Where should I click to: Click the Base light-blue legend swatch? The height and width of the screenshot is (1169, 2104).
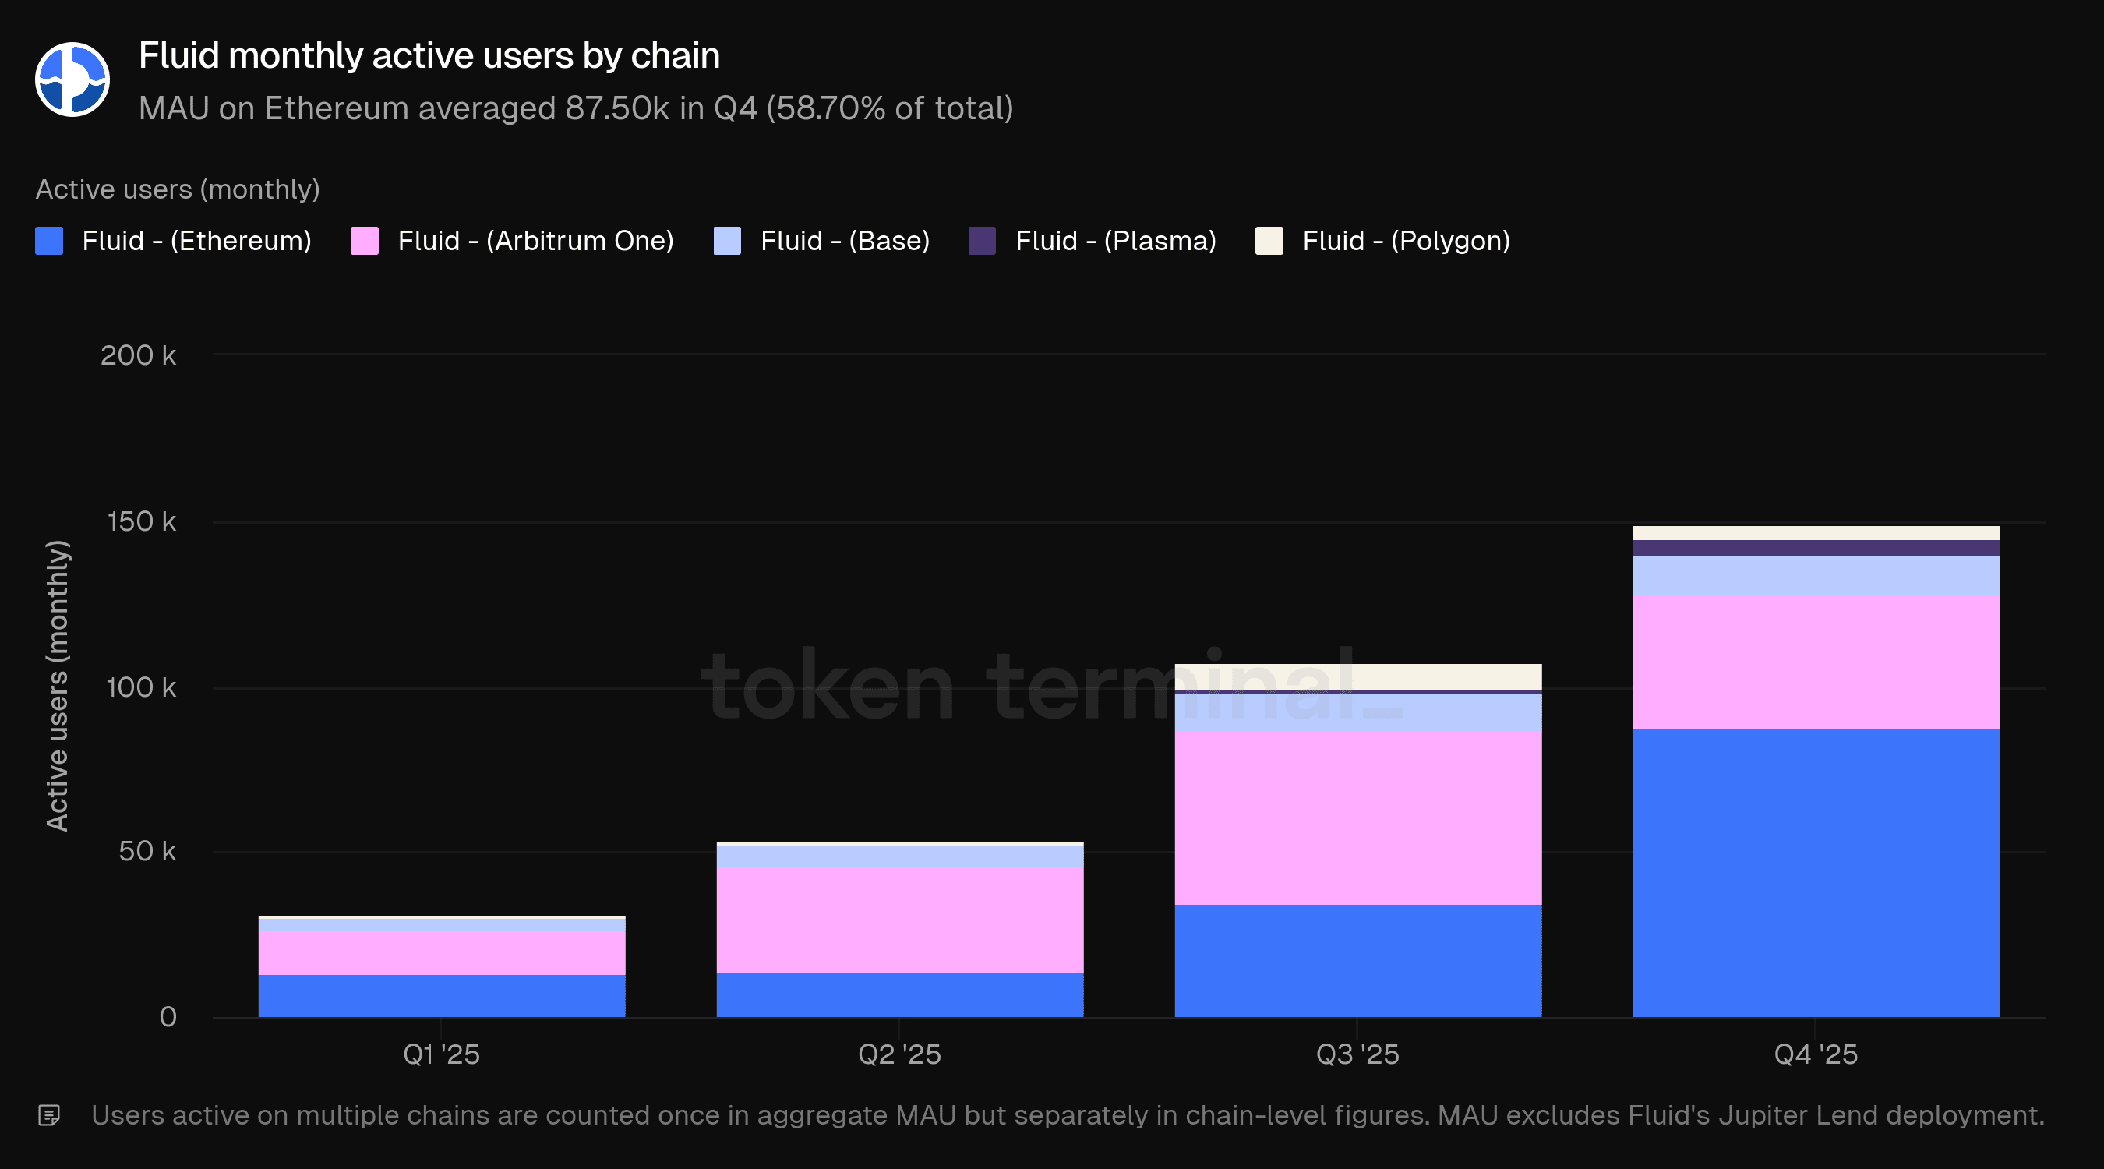(x=727, y=241)
